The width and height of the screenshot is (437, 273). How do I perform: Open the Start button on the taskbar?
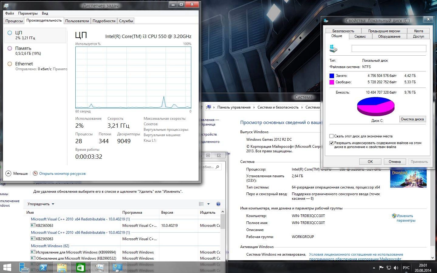coord(7,268)
